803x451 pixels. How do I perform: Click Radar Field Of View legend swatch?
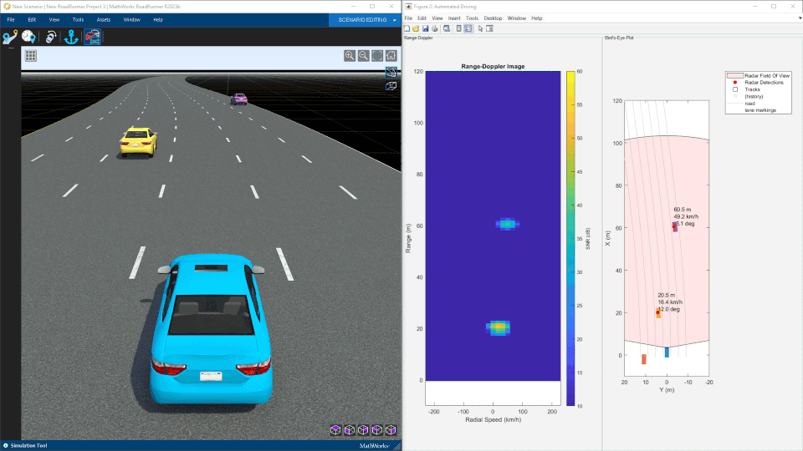click(x=735, y=76)
